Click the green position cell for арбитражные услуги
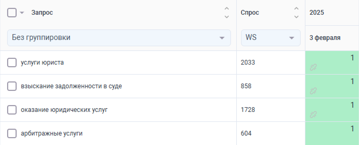 click(x=332, y=133)
